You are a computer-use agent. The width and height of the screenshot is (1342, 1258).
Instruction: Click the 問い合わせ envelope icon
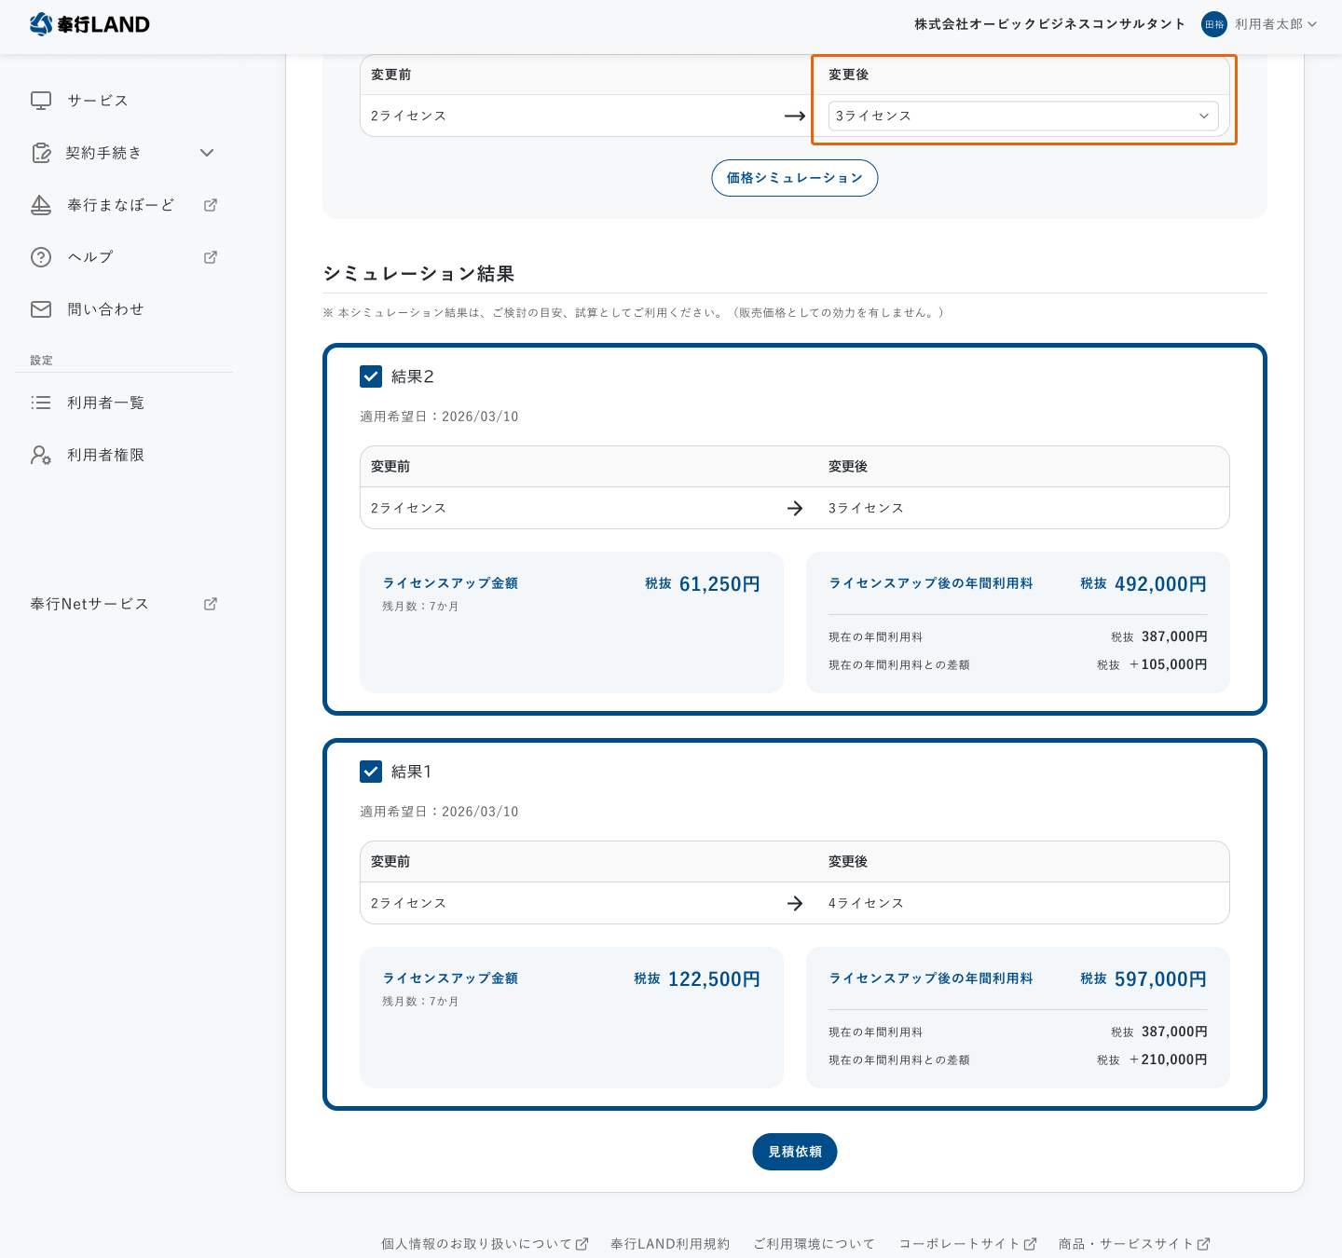[x=41, y=309]
